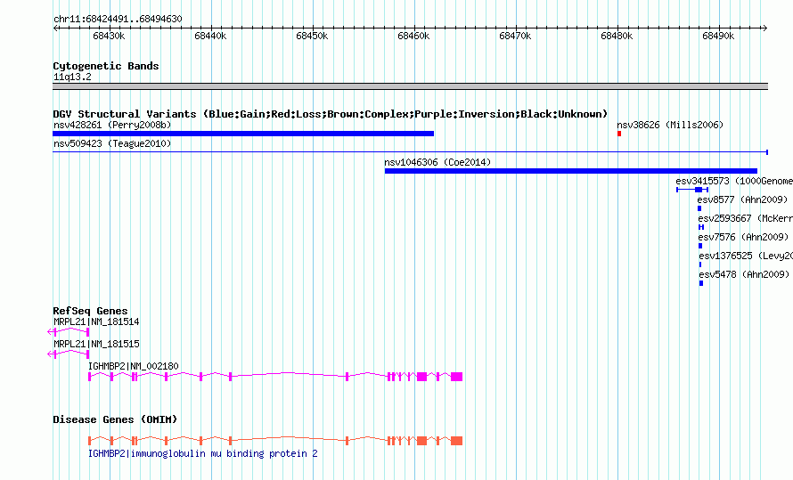Select the DGV Structural Variants track title
Image resolution: width=793 pixels, height=480 pixels.
(x=331, y=114)
